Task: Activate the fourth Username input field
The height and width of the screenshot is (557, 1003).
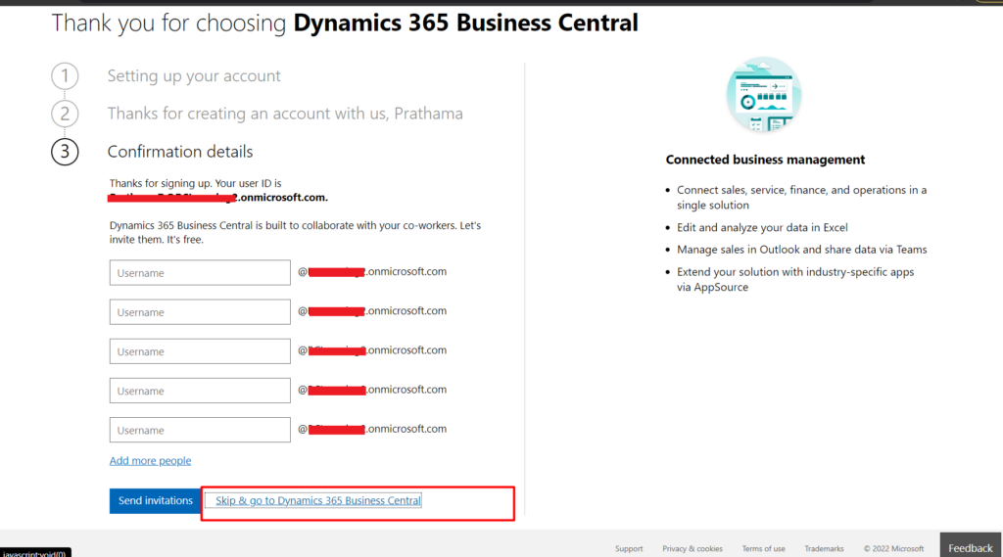Action: click(200, 391)
